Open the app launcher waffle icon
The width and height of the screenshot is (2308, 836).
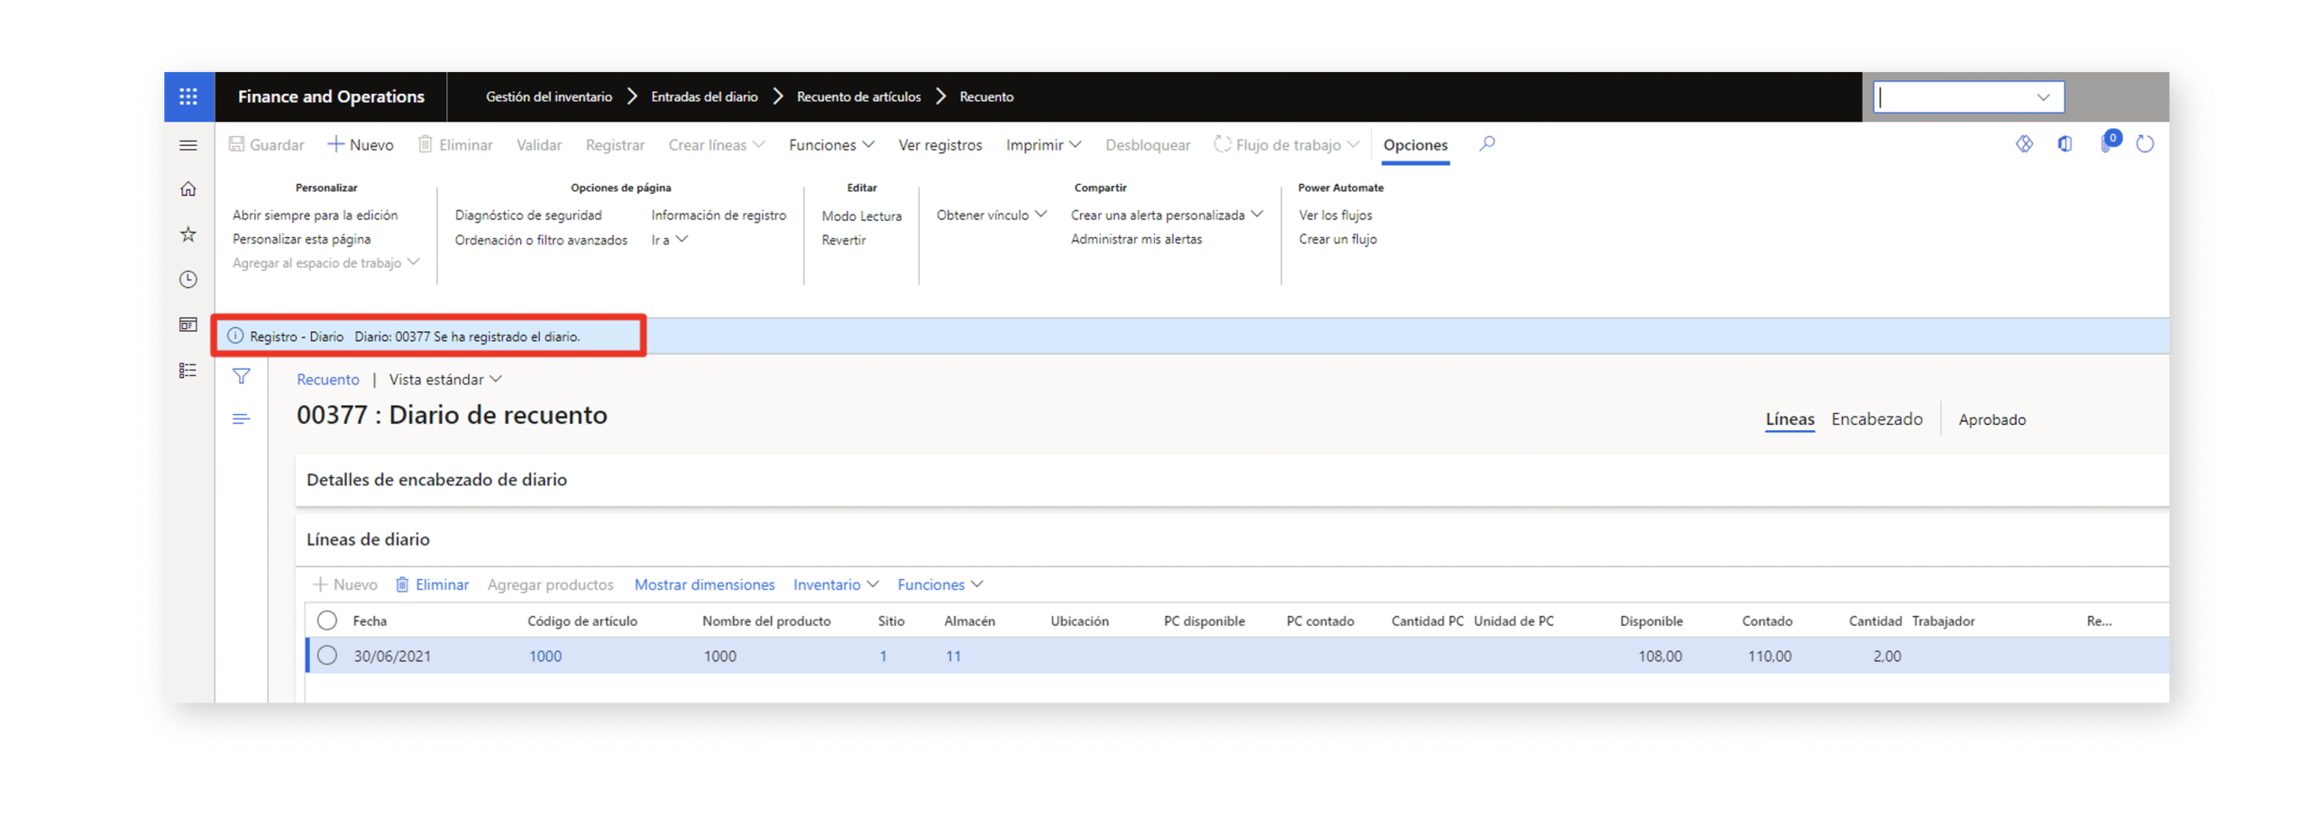[188, 96]
